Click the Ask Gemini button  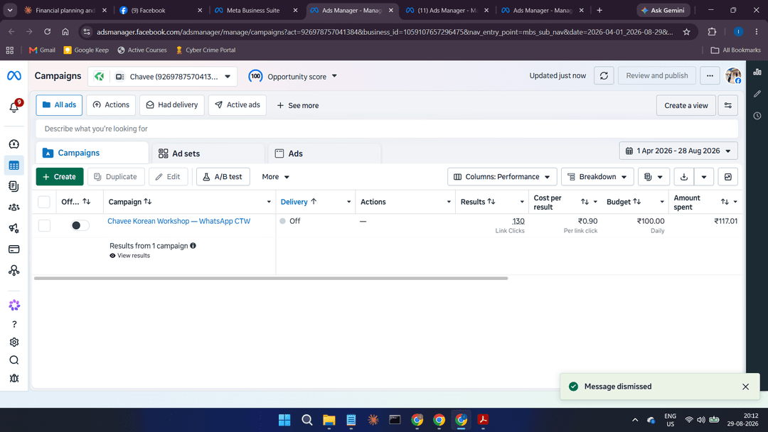click(x=663, y=10)
